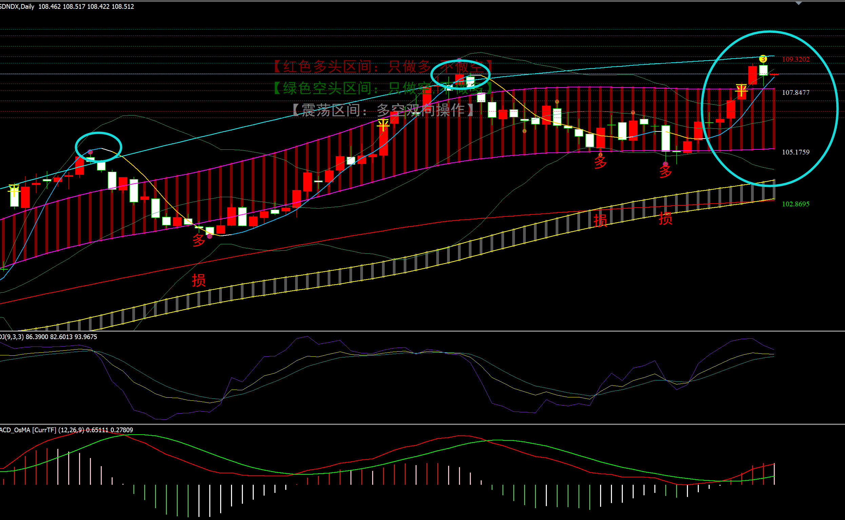This screenshot has height=520, width=845.
Task: Select the rightmost red 损 label
Action: [x=665, y=219]
